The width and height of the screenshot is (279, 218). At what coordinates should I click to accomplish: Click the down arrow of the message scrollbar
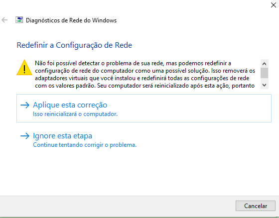(265, 85)
